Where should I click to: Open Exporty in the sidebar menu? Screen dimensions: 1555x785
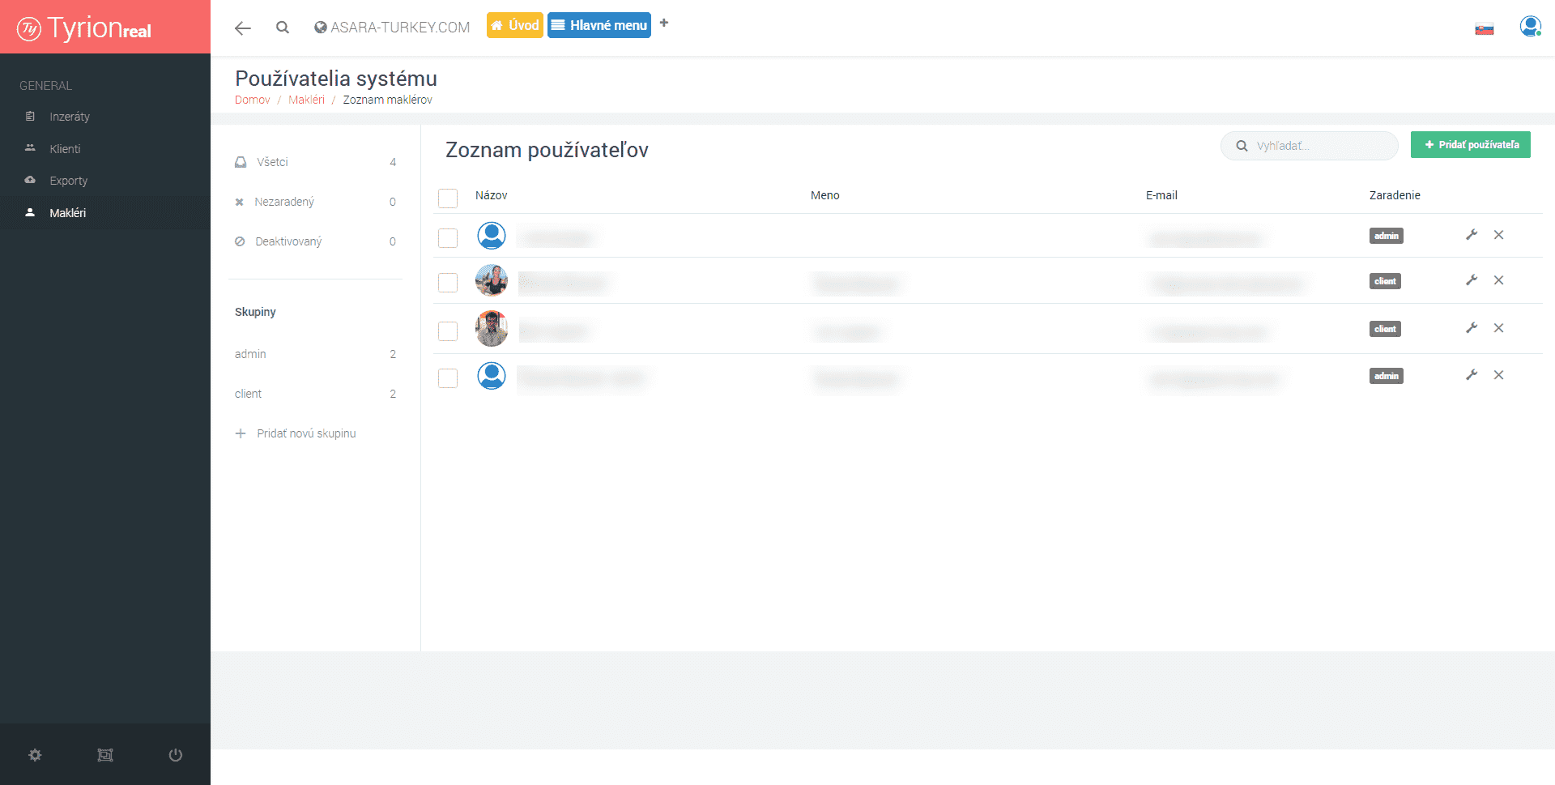point(68,181)
